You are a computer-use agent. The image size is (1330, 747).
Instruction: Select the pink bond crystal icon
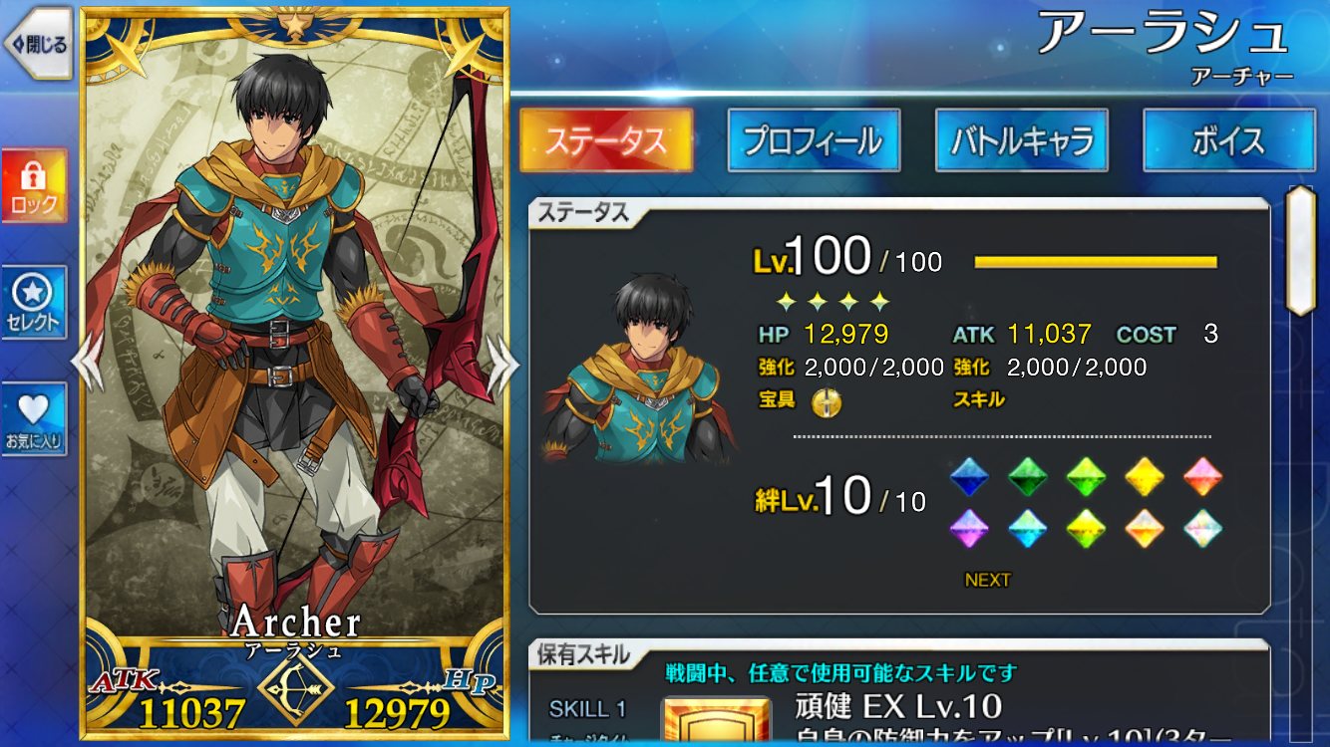[x=1203, y=477]
